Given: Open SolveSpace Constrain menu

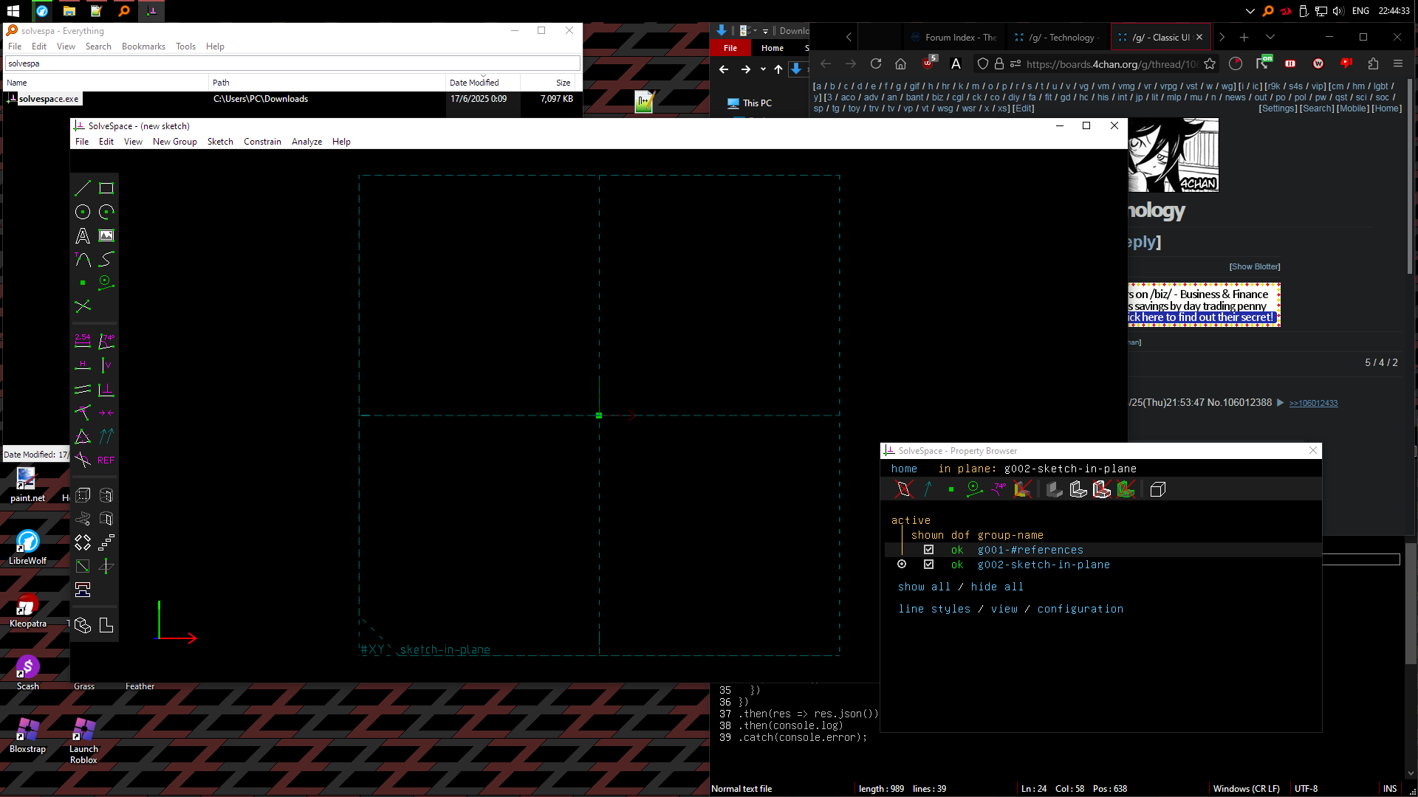Looking at the screenshot, I should click(262, 142).
